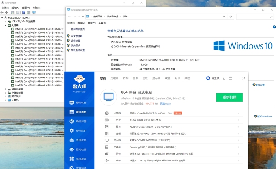This screenshot has width=276, height=169.
Task: Expand the 磁盘驱动器 node
Action: pos(5,89)
